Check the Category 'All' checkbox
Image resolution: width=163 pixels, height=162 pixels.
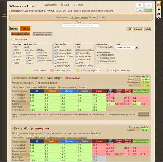point(14,47)
